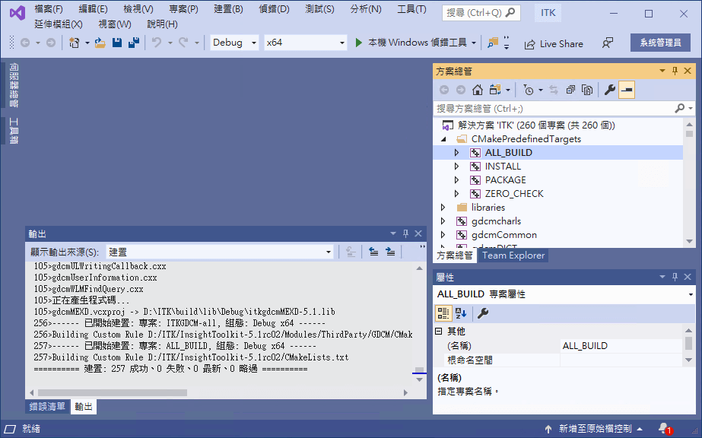Image resolution: width=702 pixels, height=438 pixels.
Task: Click 新增至原始檔控制 in status bar
Action: click(x=595, y=429)
